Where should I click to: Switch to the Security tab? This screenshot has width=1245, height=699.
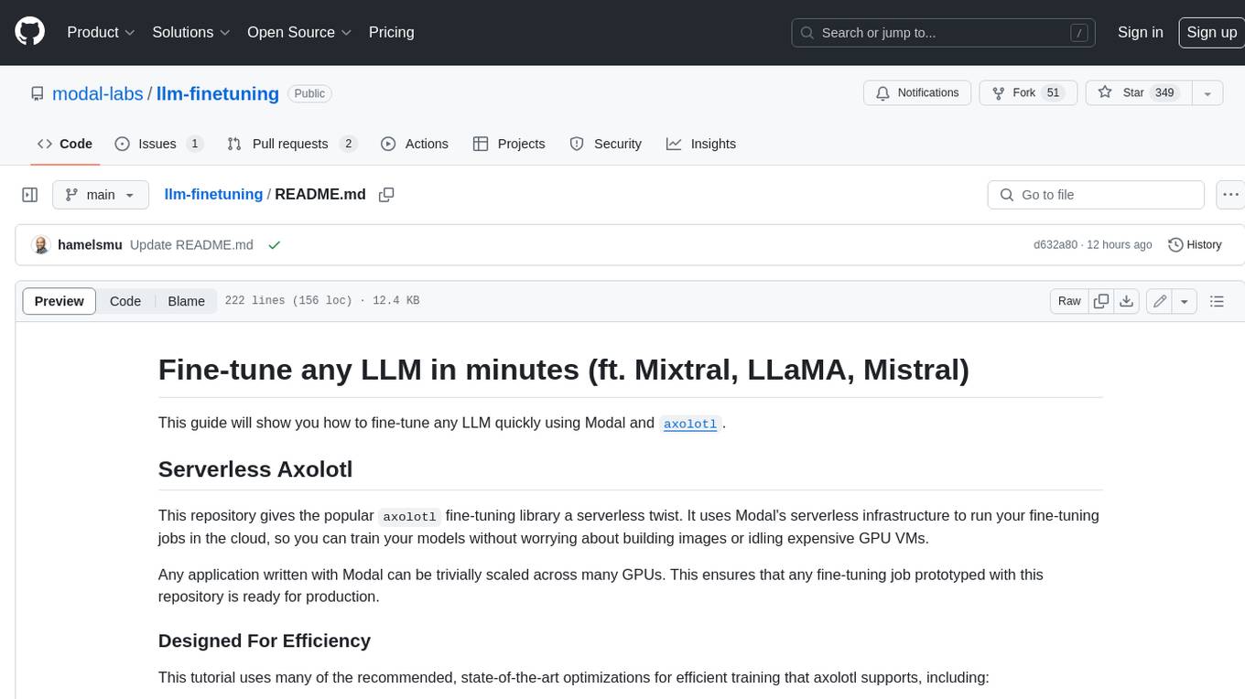[x=606, y=144]
